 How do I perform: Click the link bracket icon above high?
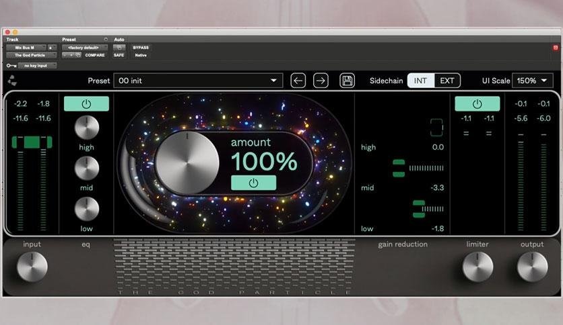pos(436,127)
